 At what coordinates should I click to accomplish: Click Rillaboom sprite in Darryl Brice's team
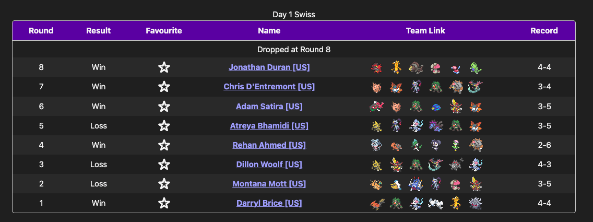click(x=396, y=203)
